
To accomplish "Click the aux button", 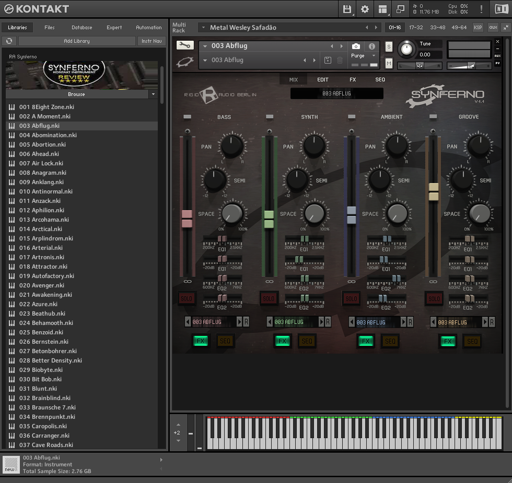I will (x=493, y=27).
